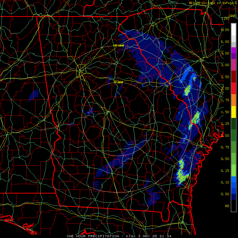
Task: Click the '1.25' legend value
Action: [x=225, y=124]
